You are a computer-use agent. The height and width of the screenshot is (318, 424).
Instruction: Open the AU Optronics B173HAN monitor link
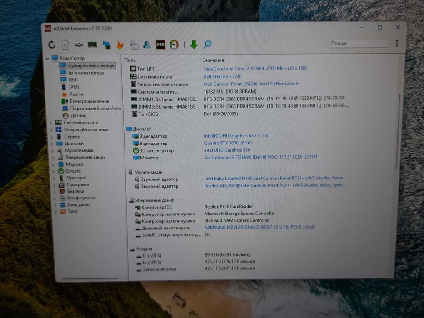[261, 157]
